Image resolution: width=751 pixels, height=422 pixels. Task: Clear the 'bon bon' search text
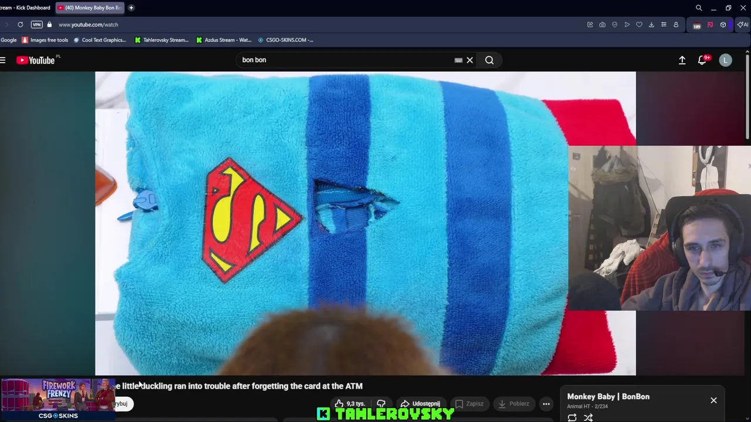click(470, 60)
